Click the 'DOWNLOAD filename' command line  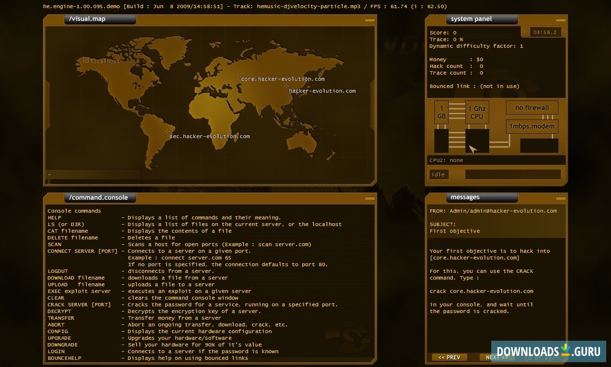[138, 278]
